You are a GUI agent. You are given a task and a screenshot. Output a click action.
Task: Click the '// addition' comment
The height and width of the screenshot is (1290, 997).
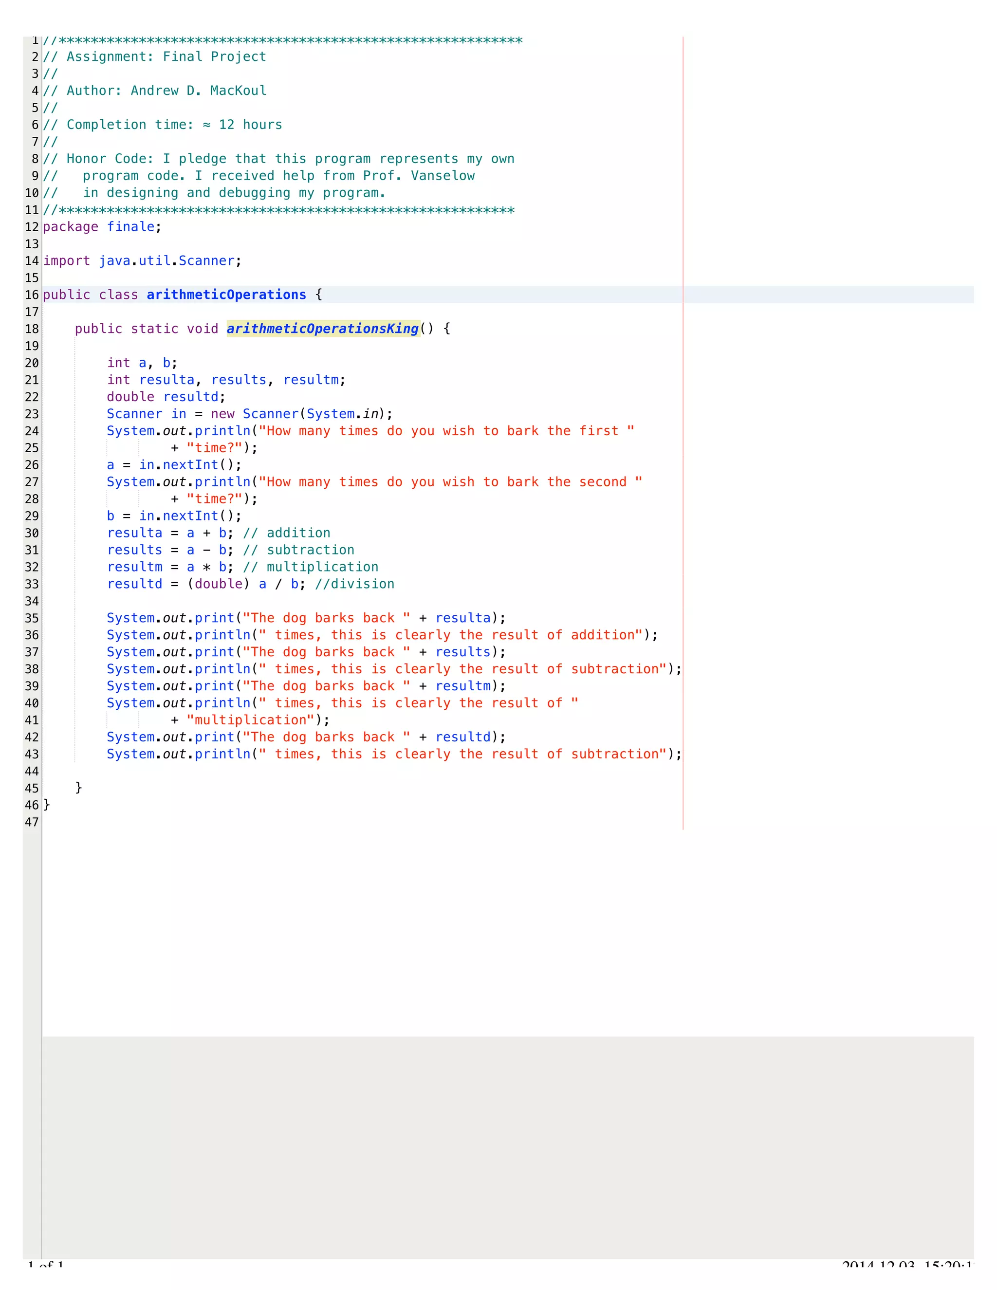287,533
